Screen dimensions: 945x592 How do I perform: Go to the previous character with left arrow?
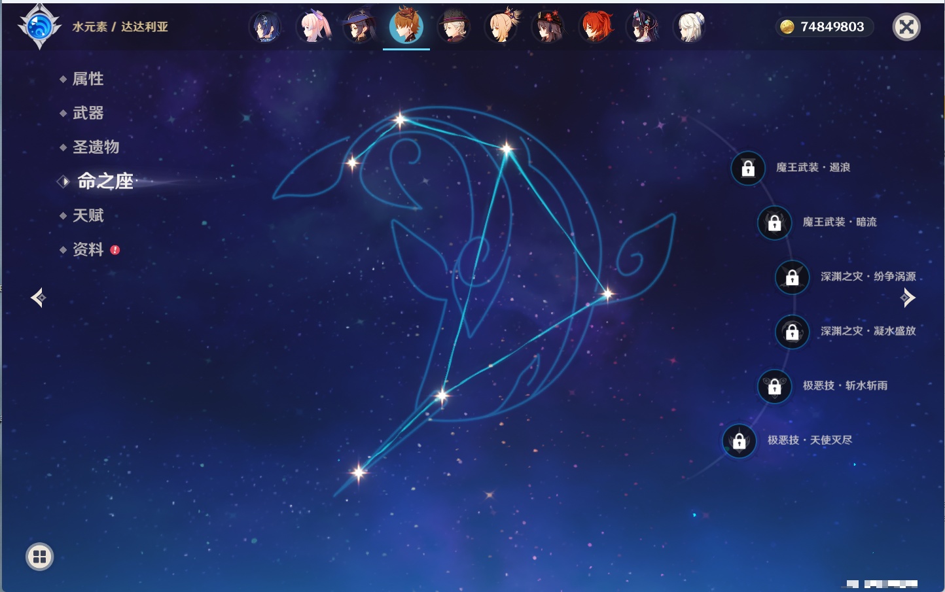click(x=39, y=298)
